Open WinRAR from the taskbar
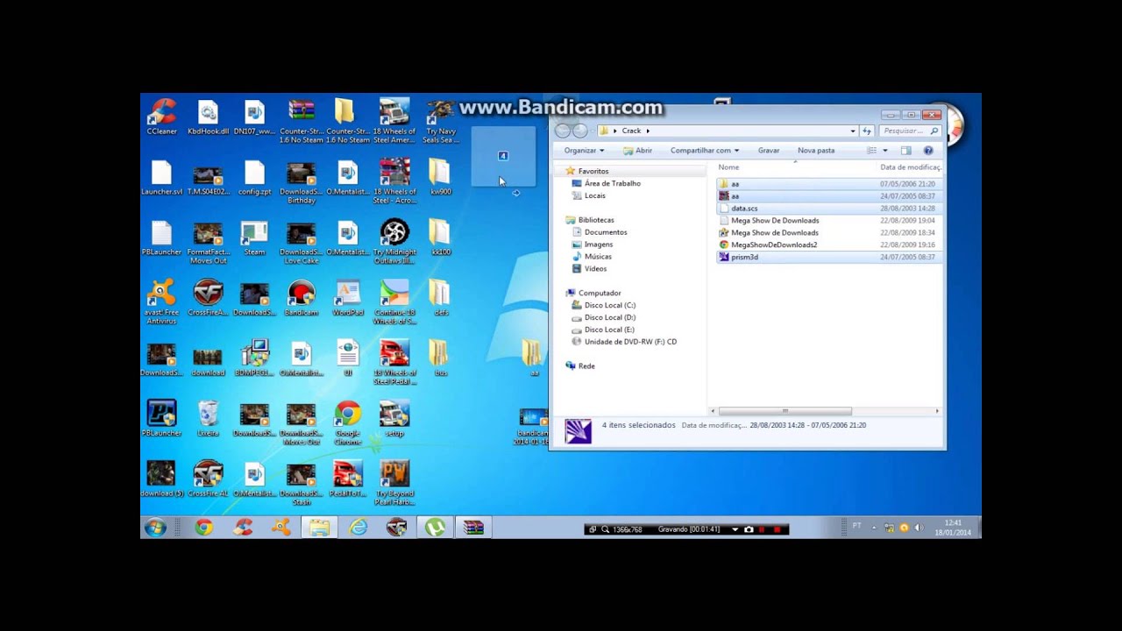The image size is (1122, 631). [473, 528]
